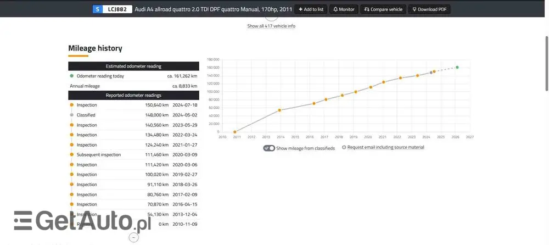Click Request email including source material link
This screenshot has width=549, height=245.
coord(385,147)
